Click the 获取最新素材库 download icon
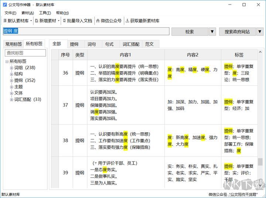 [127, 21]
